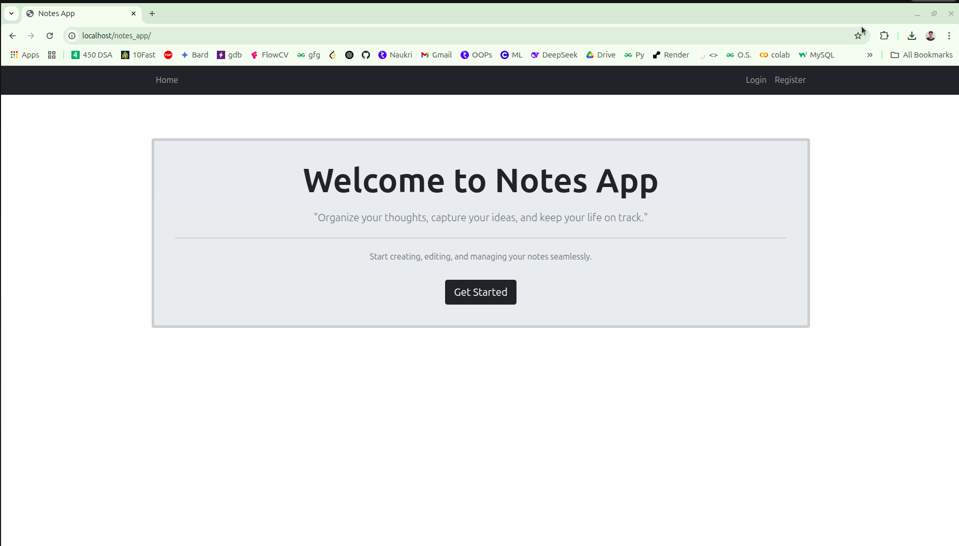Click the Get Started button
The image size is (959, 546).
tap(481, 292)
